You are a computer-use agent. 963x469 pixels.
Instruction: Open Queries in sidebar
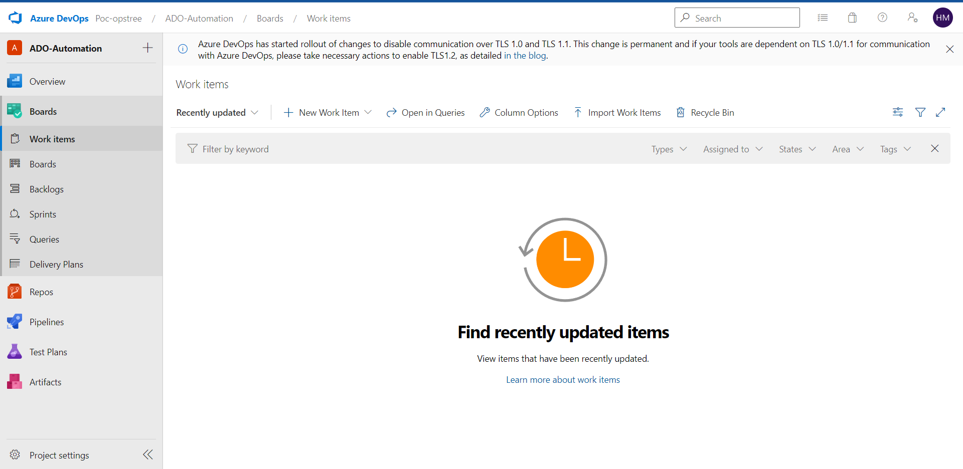81,239
